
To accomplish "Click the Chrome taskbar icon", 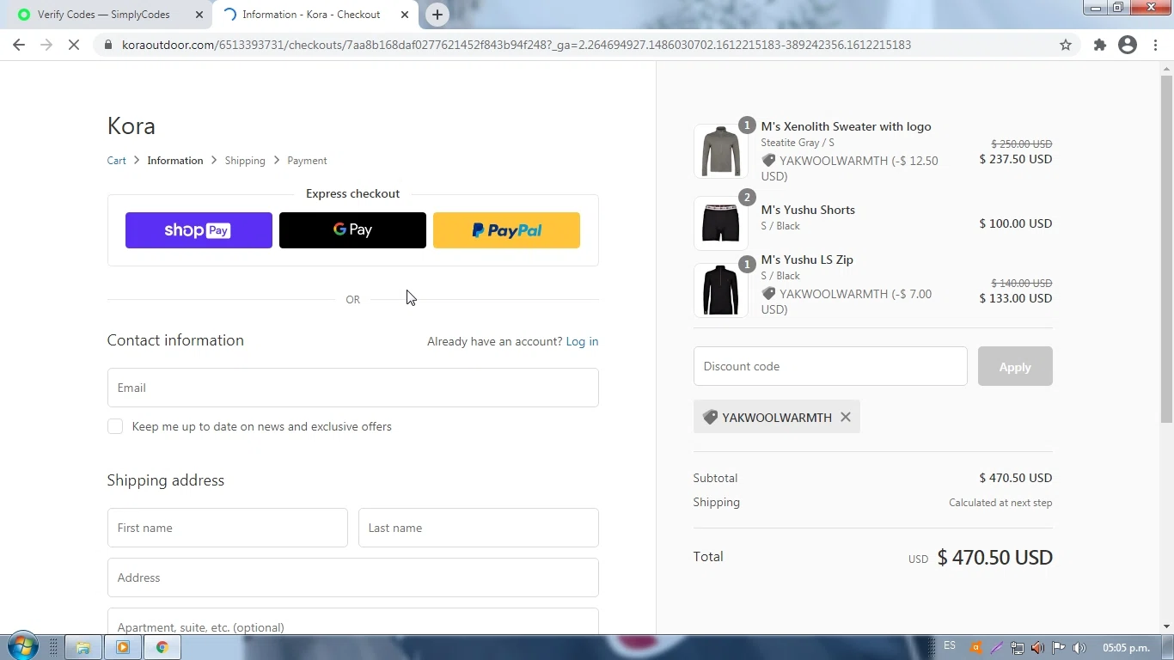I will point(162,648).
